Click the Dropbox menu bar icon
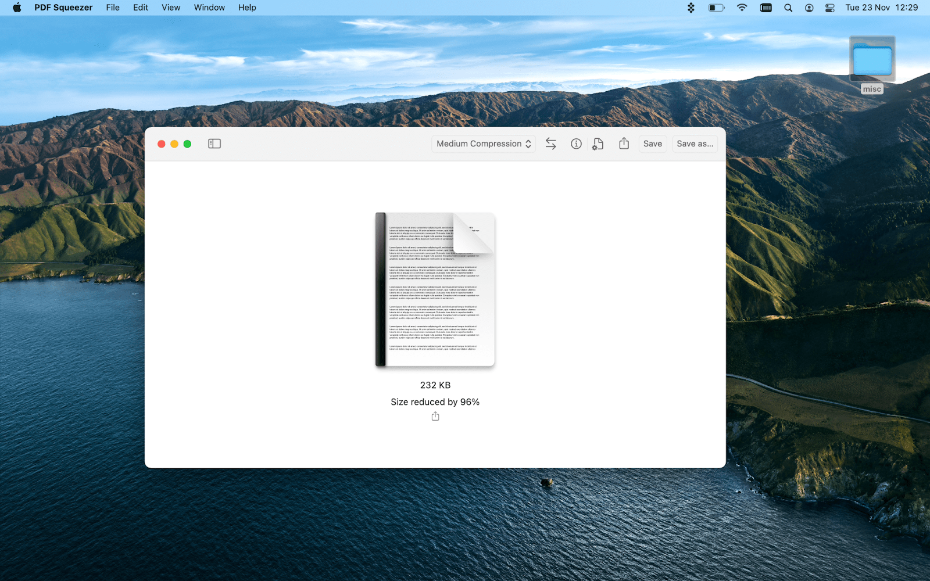 tap(691, 8)
